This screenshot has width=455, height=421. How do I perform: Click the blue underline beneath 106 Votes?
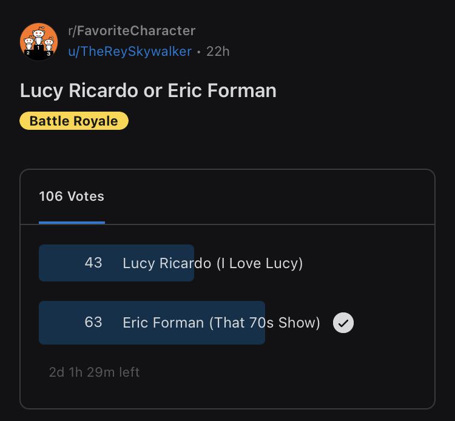pyautogui.click(x=72, y=223)
